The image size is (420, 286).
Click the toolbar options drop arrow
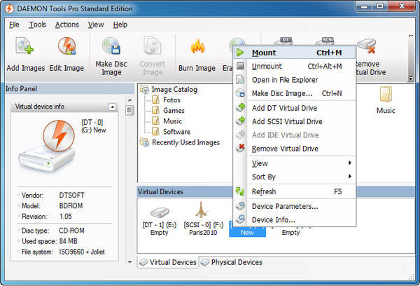[x=411, y=79]
